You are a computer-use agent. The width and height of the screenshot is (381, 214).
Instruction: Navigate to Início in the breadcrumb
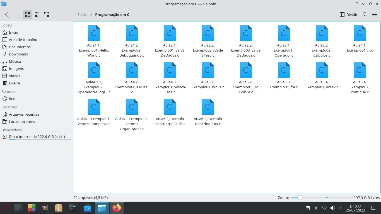(83, 14)
